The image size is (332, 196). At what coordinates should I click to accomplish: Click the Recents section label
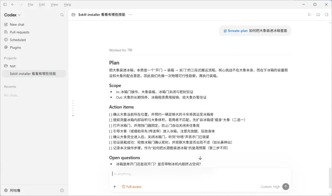(x=10, y=87)
